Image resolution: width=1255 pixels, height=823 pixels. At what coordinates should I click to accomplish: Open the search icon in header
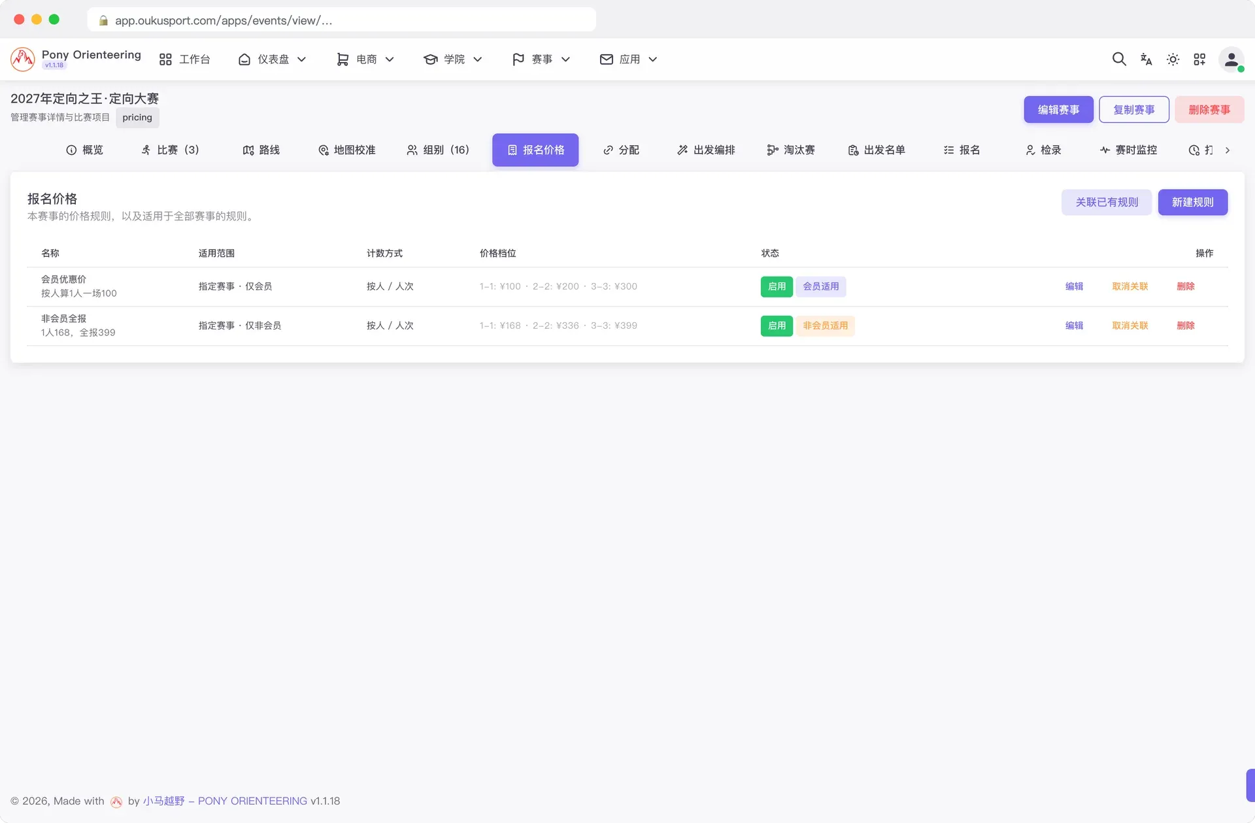point(1119,59)
